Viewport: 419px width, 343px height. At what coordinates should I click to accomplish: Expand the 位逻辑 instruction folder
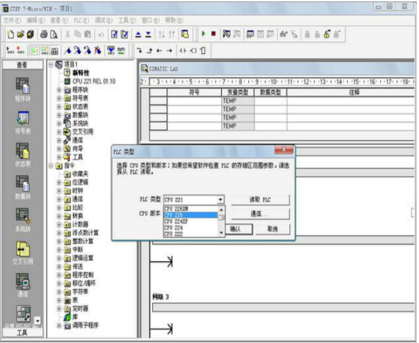tap(59, 182)
